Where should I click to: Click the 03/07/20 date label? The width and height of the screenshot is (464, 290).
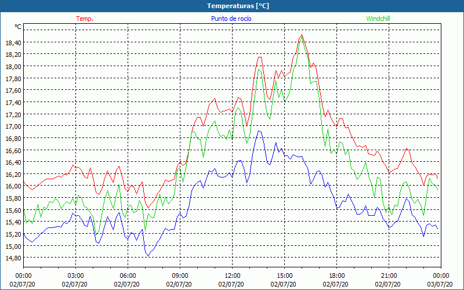(440, 284)
